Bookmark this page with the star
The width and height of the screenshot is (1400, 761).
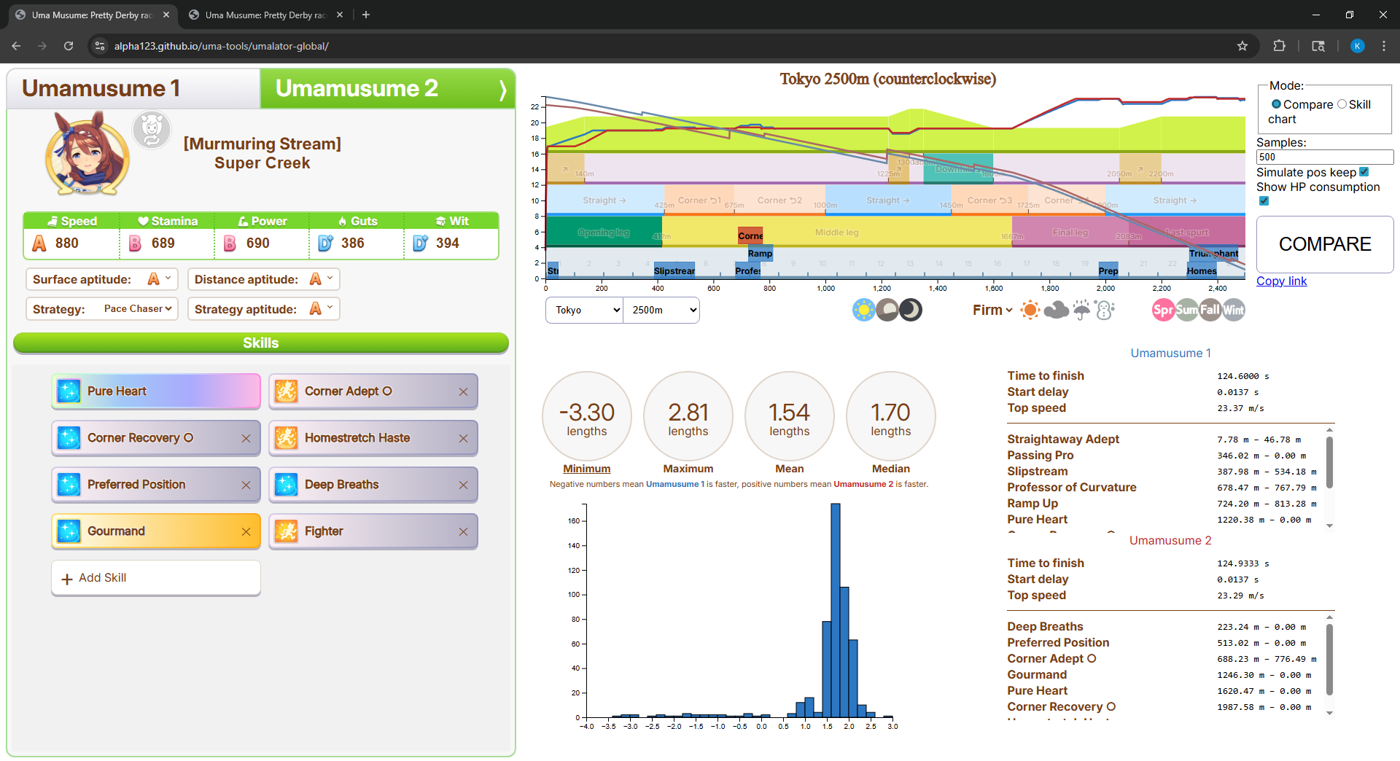click(x=1242, y=46)
